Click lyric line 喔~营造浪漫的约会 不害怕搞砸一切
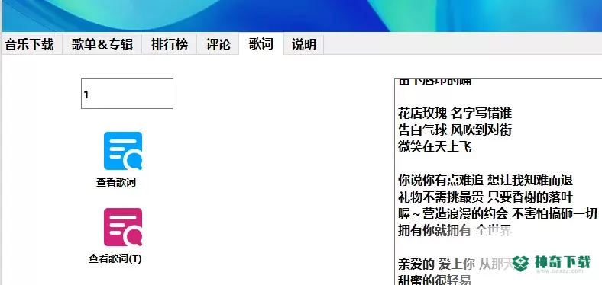Viewport: 602px width, 285px height. (x=497, y=214)
